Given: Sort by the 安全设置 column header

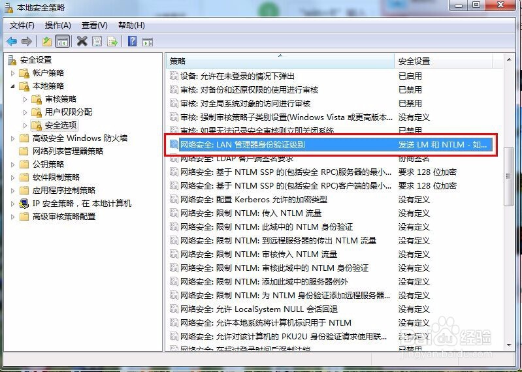Looking at the screenshot, I should pyautogui.click(x=444, y=61).
